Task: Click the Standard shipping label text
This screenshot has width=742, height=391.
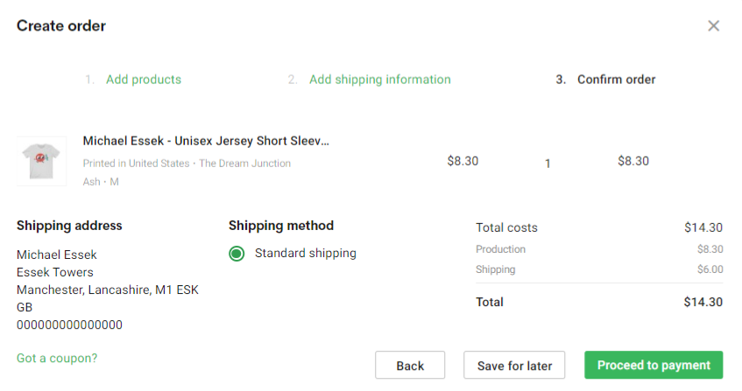Action: [305, 253]
